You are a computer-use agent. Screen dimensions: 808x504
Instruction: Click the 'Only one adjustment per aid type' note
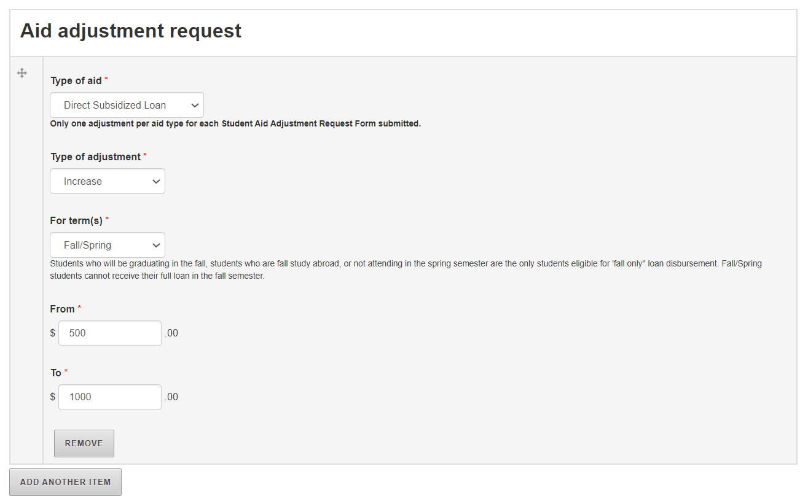[235, 123]
